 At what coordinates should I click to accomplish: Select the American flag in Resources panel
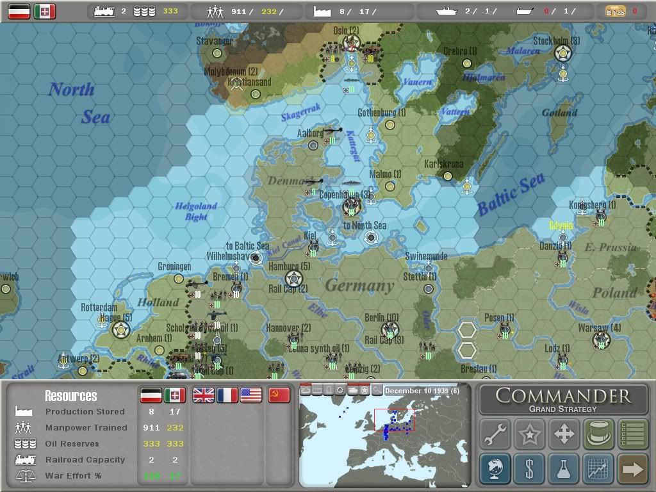point(251,395)
